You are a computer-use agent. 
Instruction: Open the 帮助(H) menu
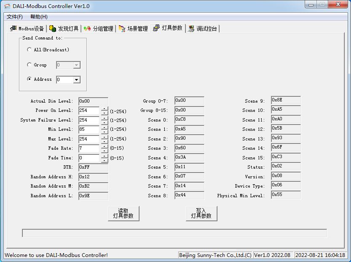[39, 17]
